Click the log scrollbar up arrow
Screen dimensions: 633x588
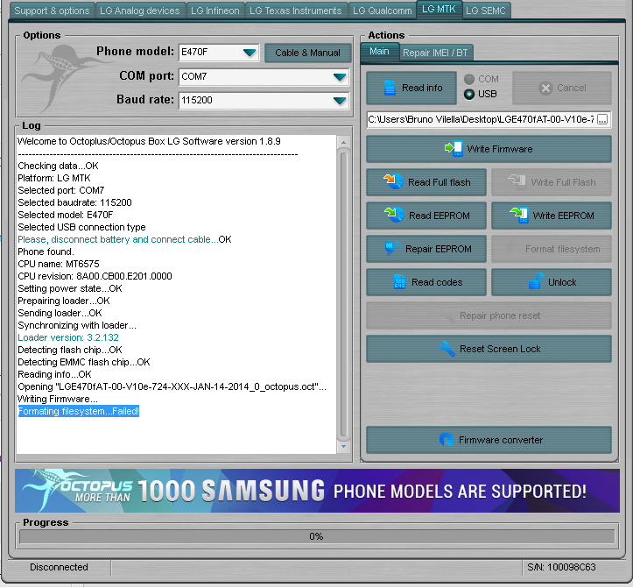click(343, 142)
